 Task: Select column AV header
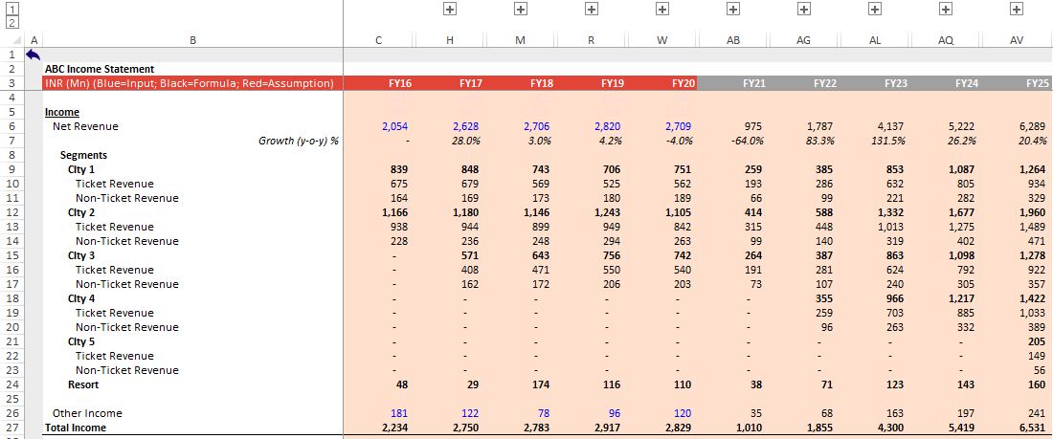pyautogui.click(x=1017, y=40)
